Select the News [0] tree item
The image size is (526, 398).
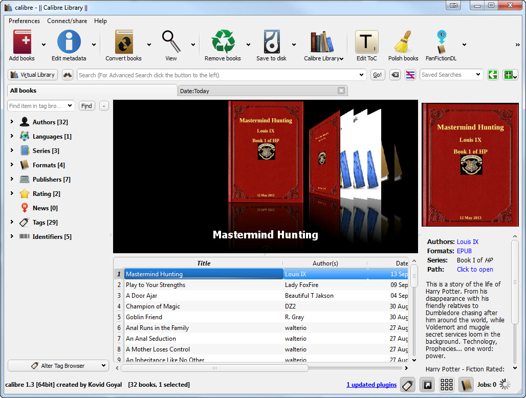(x=45, y=208)
